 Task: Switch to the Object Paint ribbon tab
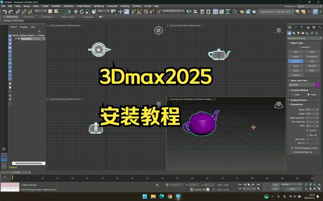[68, 17]
